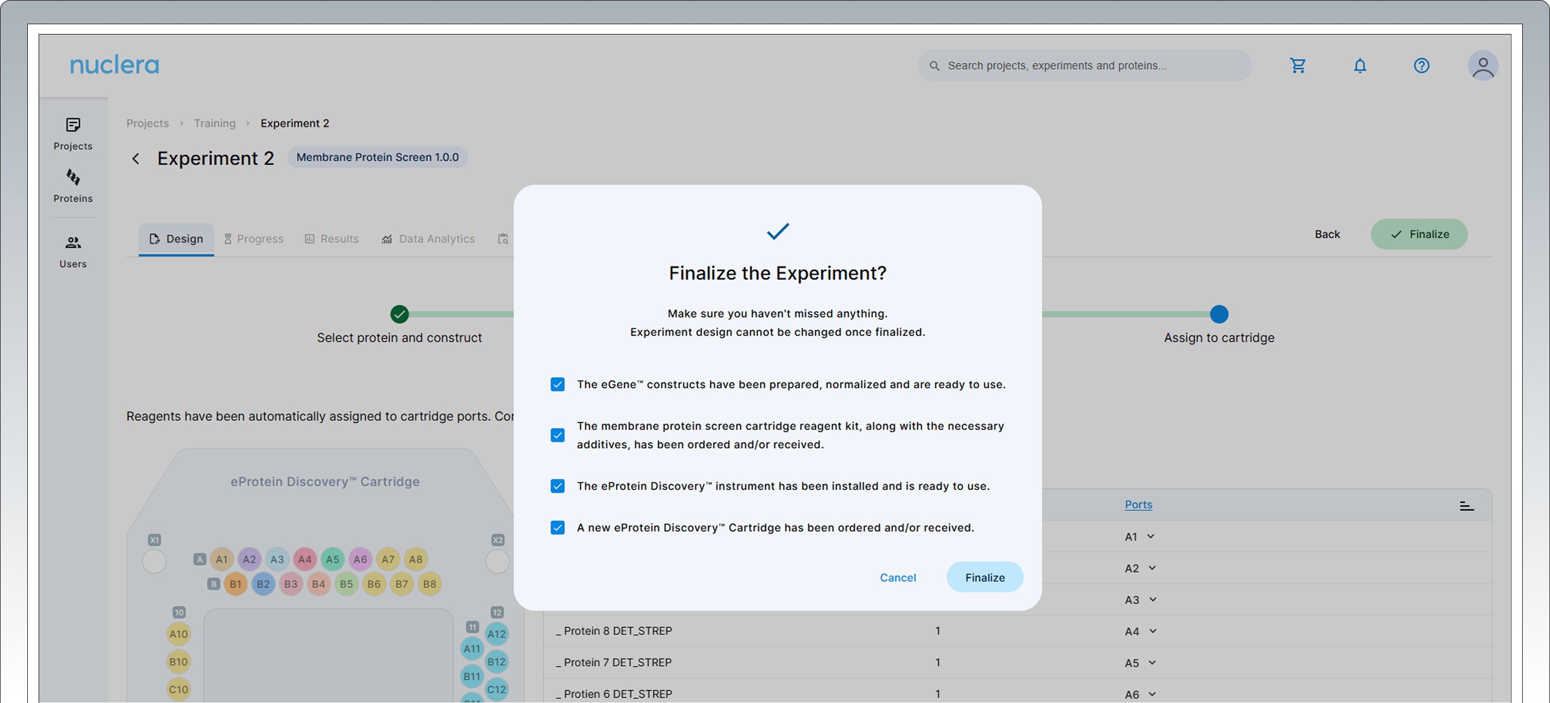Go to Users in the sidebar
This screenshot has width=1550, height=703.
[x=73, y=252]
